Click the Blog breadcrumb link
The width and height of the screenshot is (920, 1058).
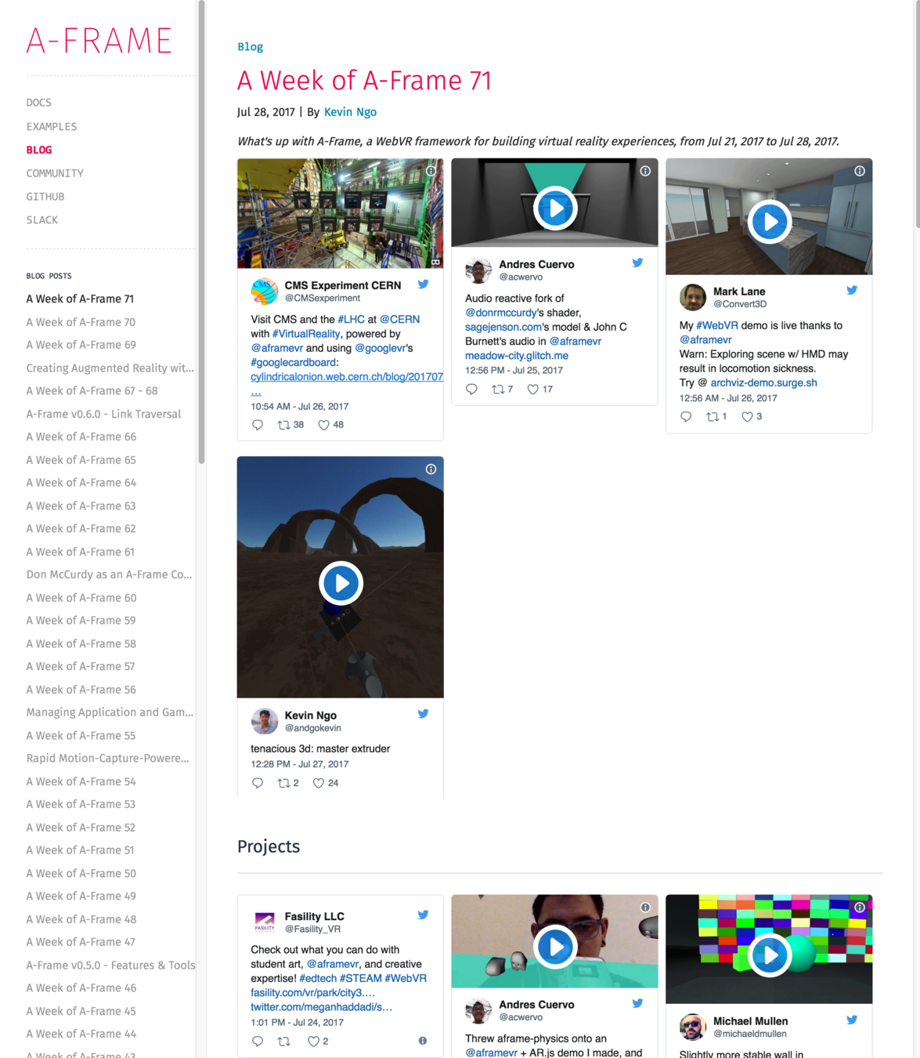coord(251,47)
